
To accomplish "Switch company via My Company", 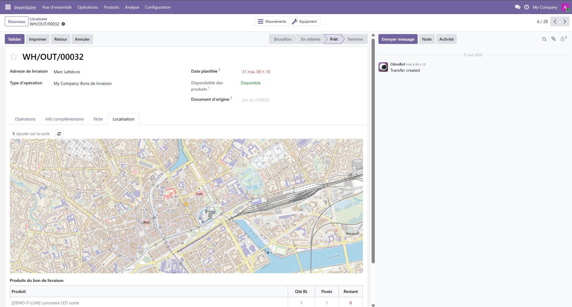I will click(x=545, y=7).
